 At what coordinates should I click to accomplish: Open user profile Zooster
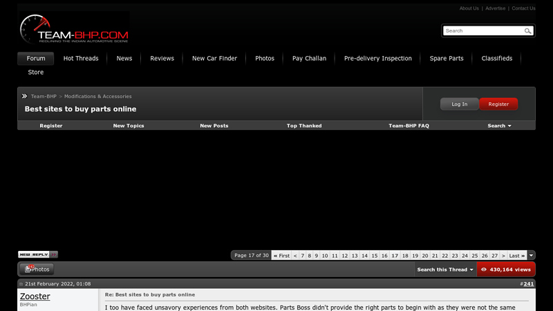[x=35, y=296]
